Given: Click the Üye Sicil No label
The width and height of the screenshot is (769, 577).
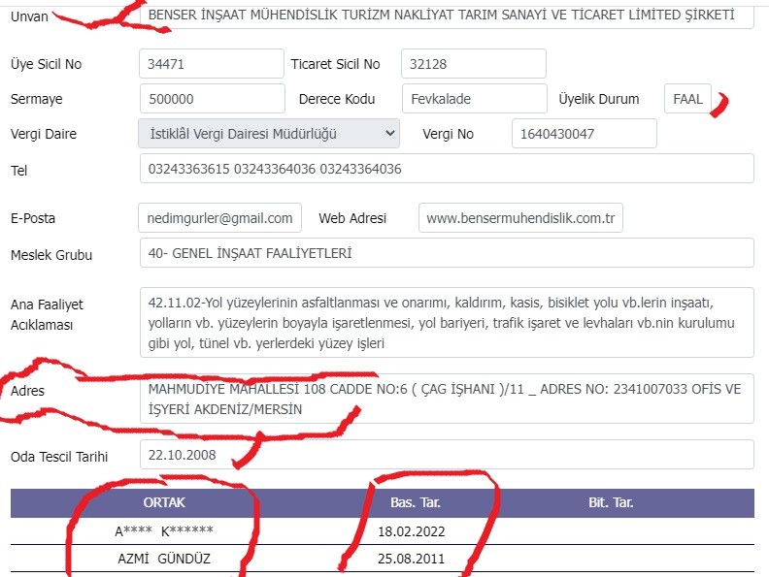Looking at the screenshot, I should tap(46, 64).
